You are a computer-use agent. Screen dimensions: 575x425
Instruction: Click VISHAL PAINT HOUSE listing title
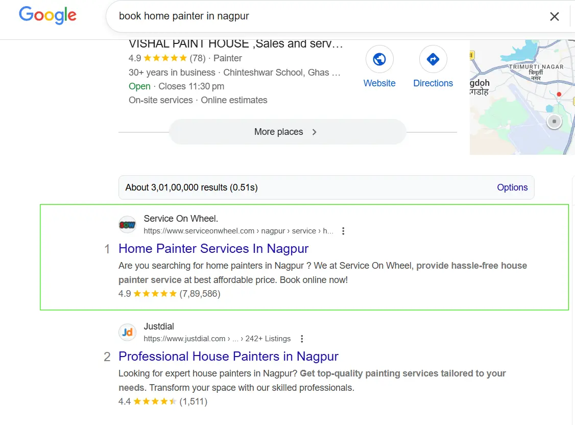235,44
